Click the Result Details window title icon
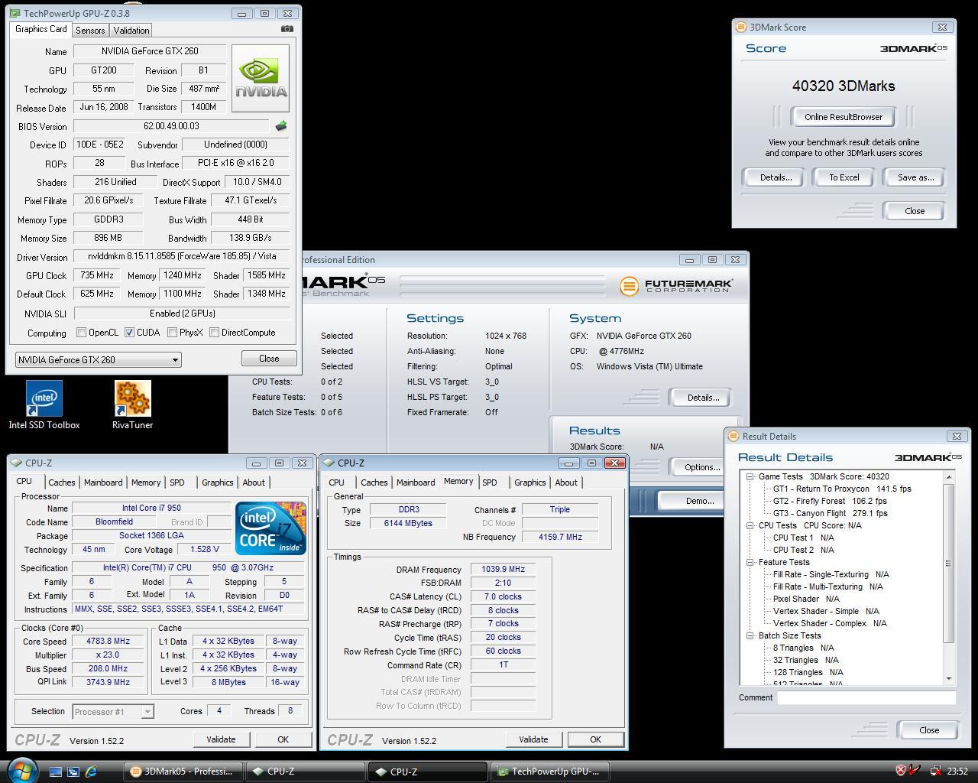 (733, 436)
